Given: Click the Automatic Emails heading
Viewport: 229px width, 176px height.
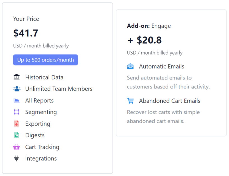Looking at the screenshot, I should pos(162,66).
